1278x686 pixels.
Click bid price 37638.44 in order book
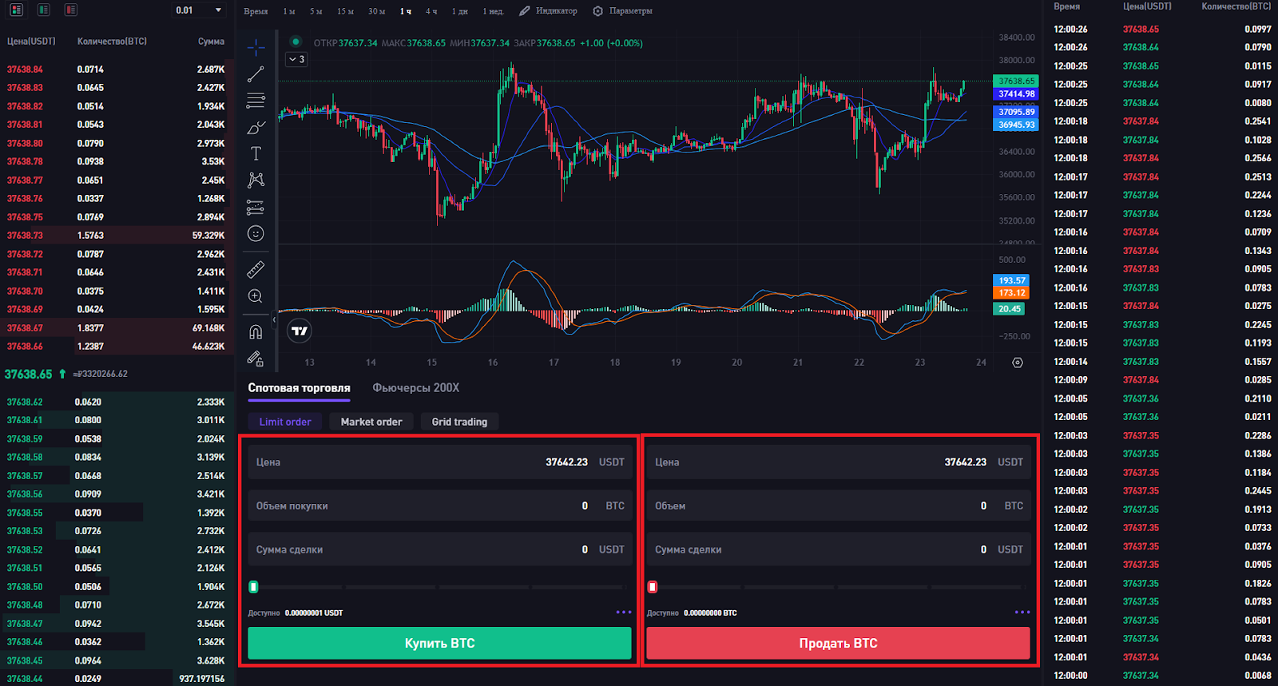tap(25, 678)
